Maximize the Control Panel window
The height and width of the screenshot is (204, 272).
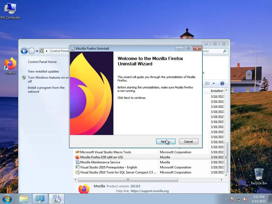[215, 44]
